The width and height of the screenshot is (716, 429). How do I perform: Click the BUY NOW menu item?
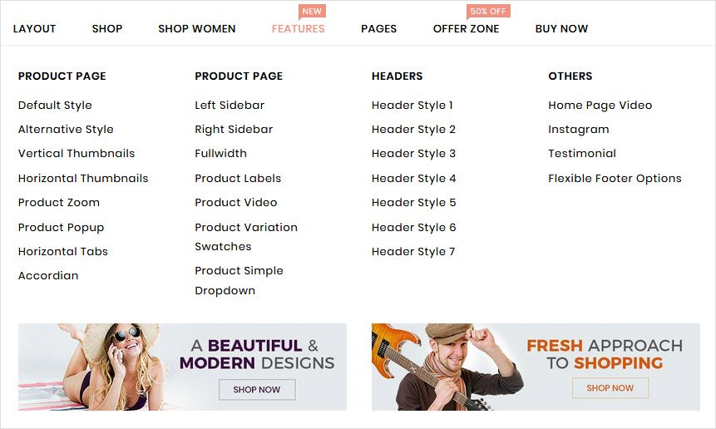tap(561, 29)
